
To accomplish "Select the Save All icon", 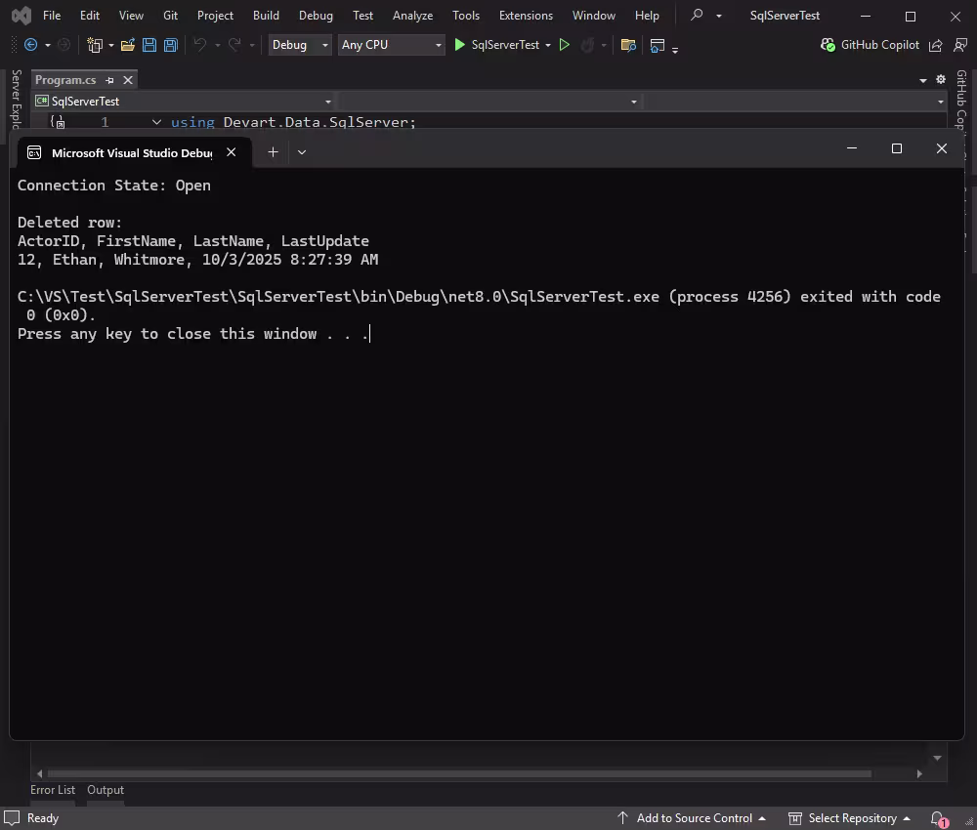I will coord(170,45).
